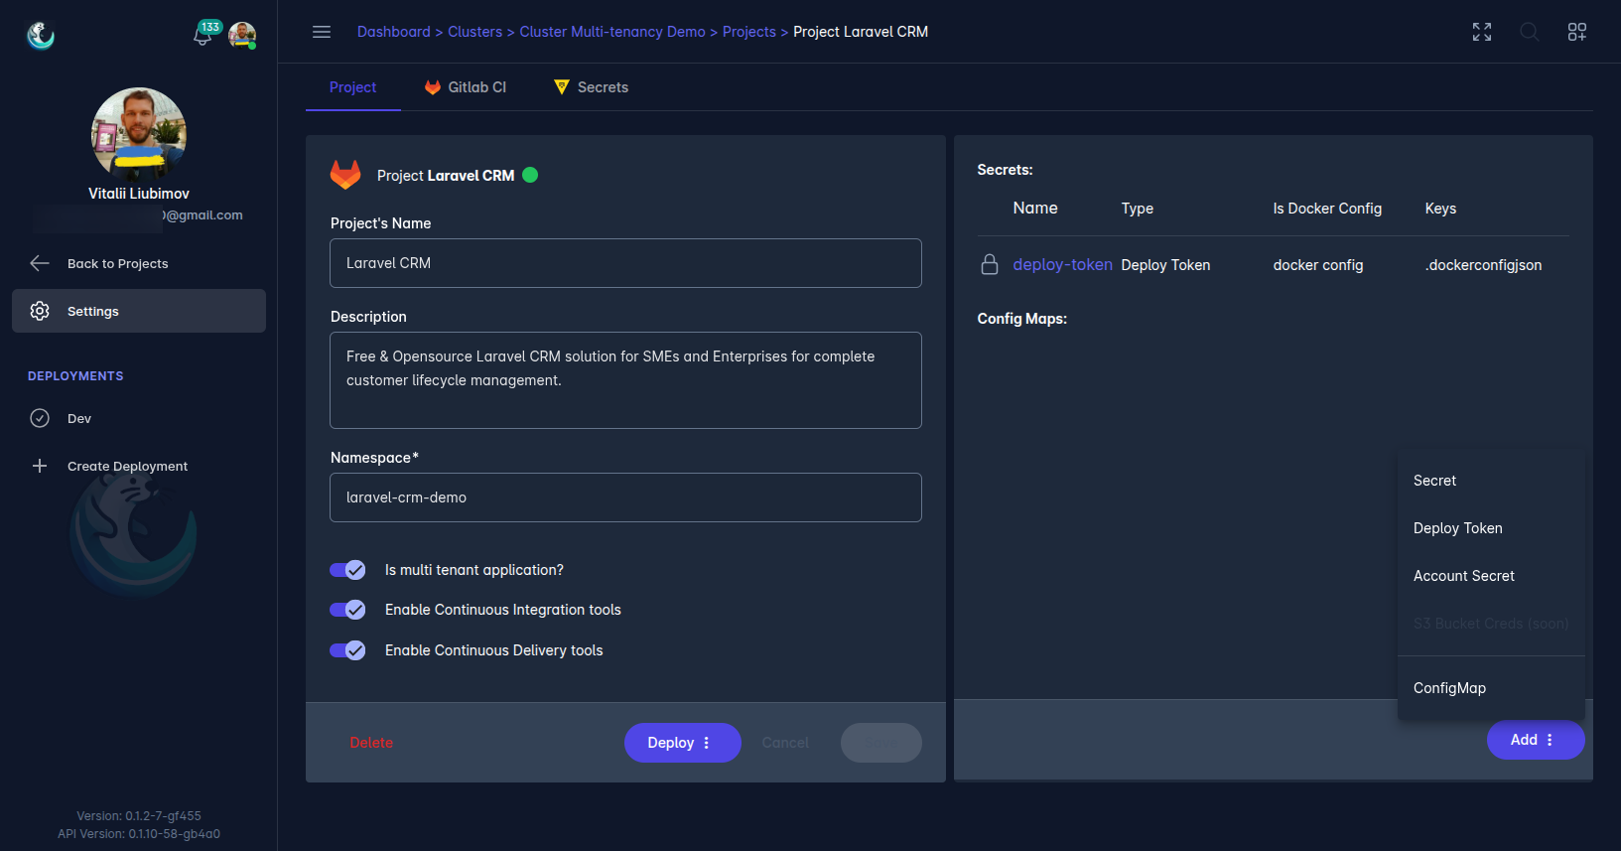This screenshot has height=851, width=1621.
Task: Open Cluster Multi-tenancy Demo breadcrumb
Action: coord(612,32)
